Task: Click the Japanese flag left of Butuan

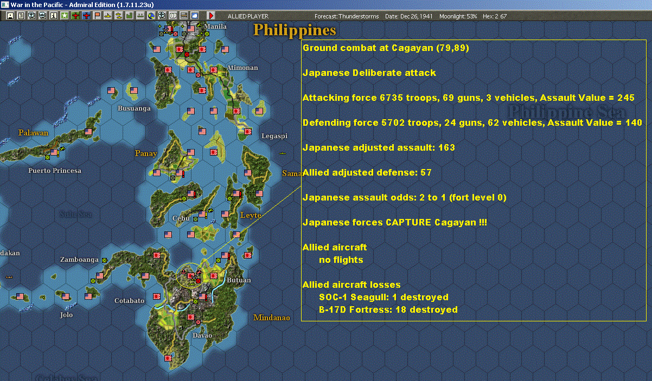Action: 214,275
